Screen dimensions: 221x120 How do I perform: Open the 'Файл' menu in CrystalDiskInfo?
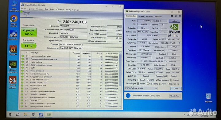click(x=23, y=9)
